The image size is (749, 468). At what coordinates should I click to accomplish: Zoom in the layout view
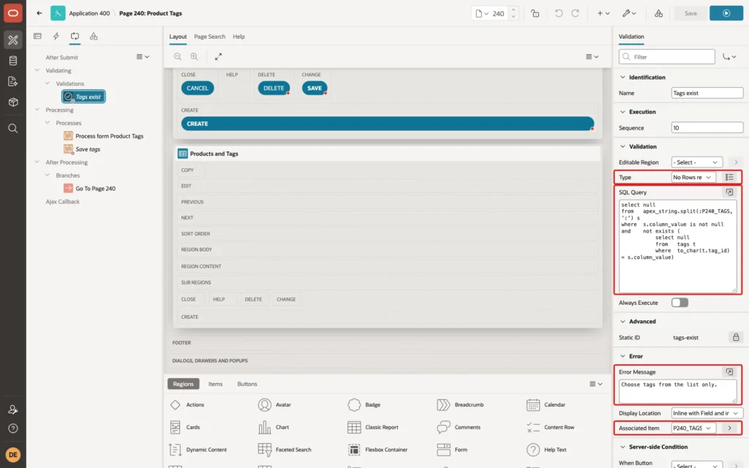coord(195,56)
